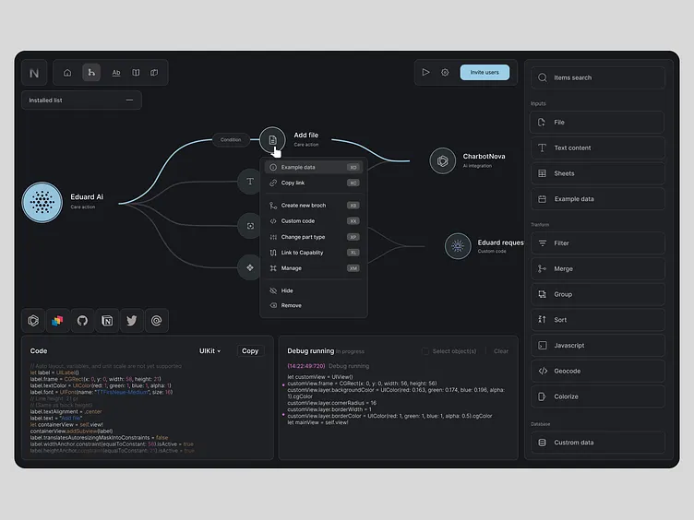Click Hide in the context menu
Viewport: 694px width, 520px height.
tap(287, 290)
